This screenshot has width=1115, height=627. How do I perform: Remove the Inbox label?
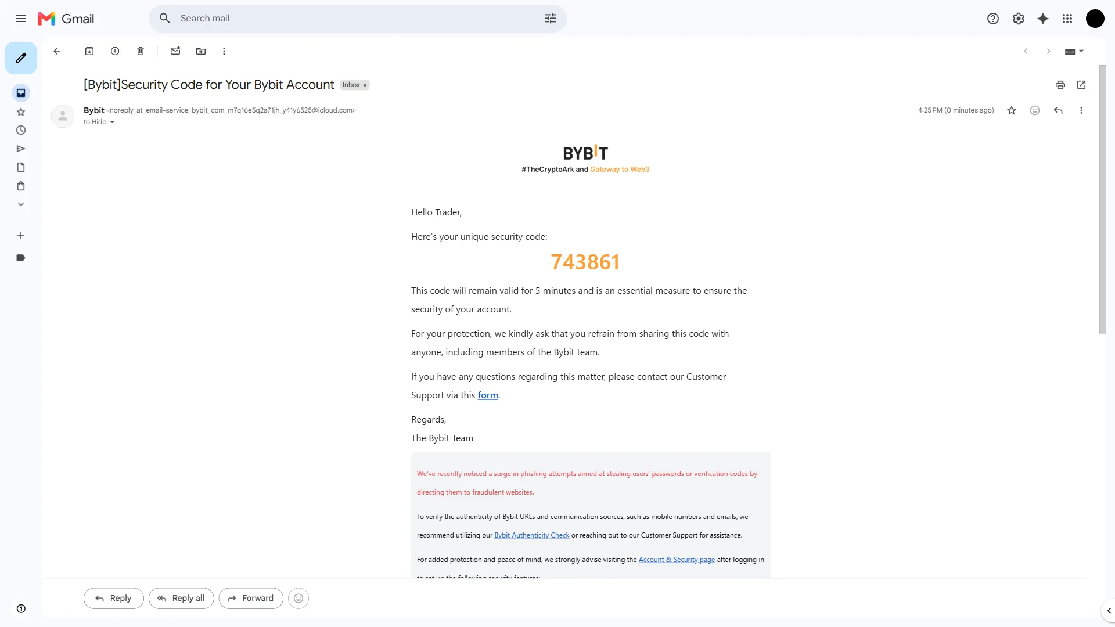365,85
